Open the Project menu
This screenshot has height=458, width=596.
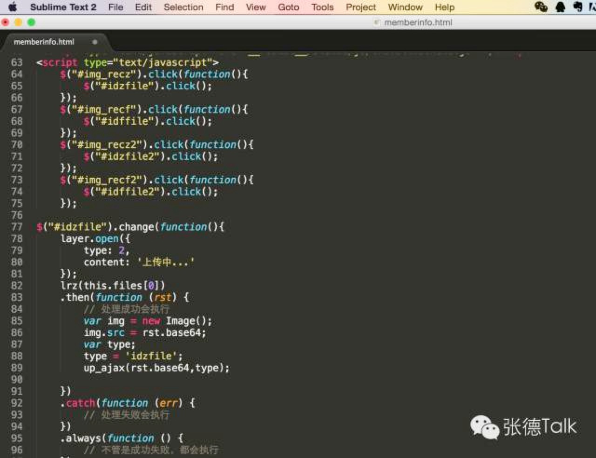coord(360,7)
